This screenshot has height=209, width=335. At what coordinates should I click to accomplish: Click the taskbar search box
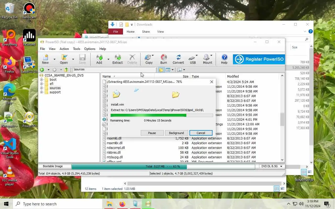[58, 204]
